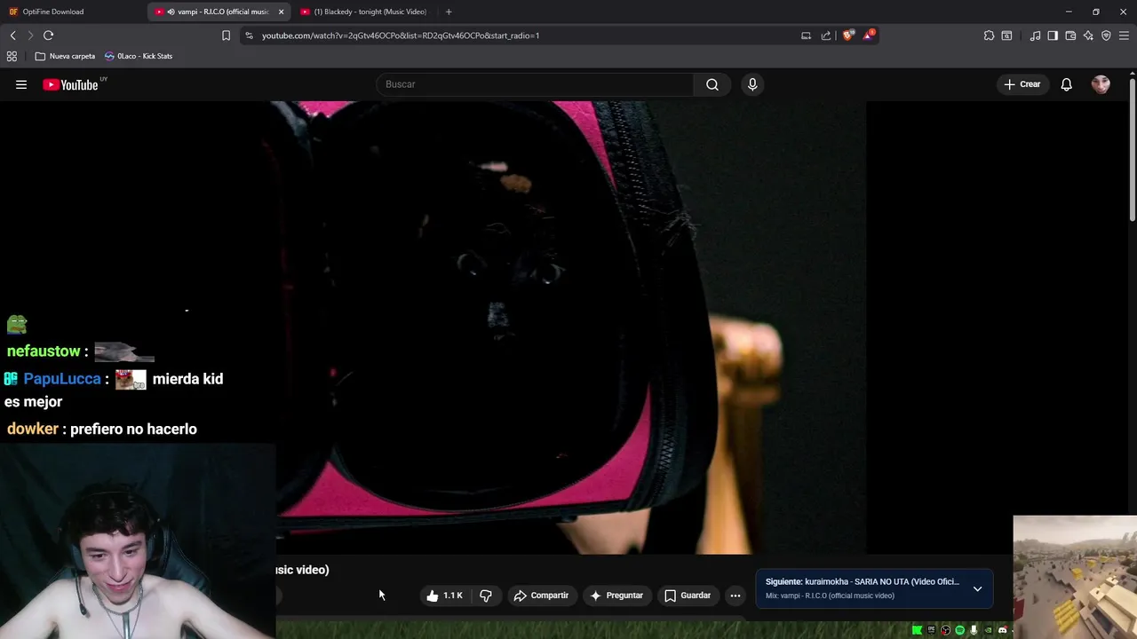1137x639 pixels.
Task: Open the browser main menu
Action: [x=1124, y=35]
